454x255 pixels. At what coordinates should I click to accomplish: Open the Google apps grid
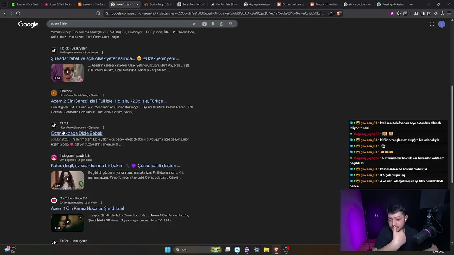coord(432,24)
